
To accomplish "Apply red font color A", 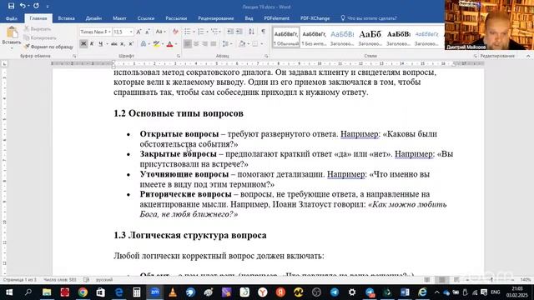I will coord(170,44).
